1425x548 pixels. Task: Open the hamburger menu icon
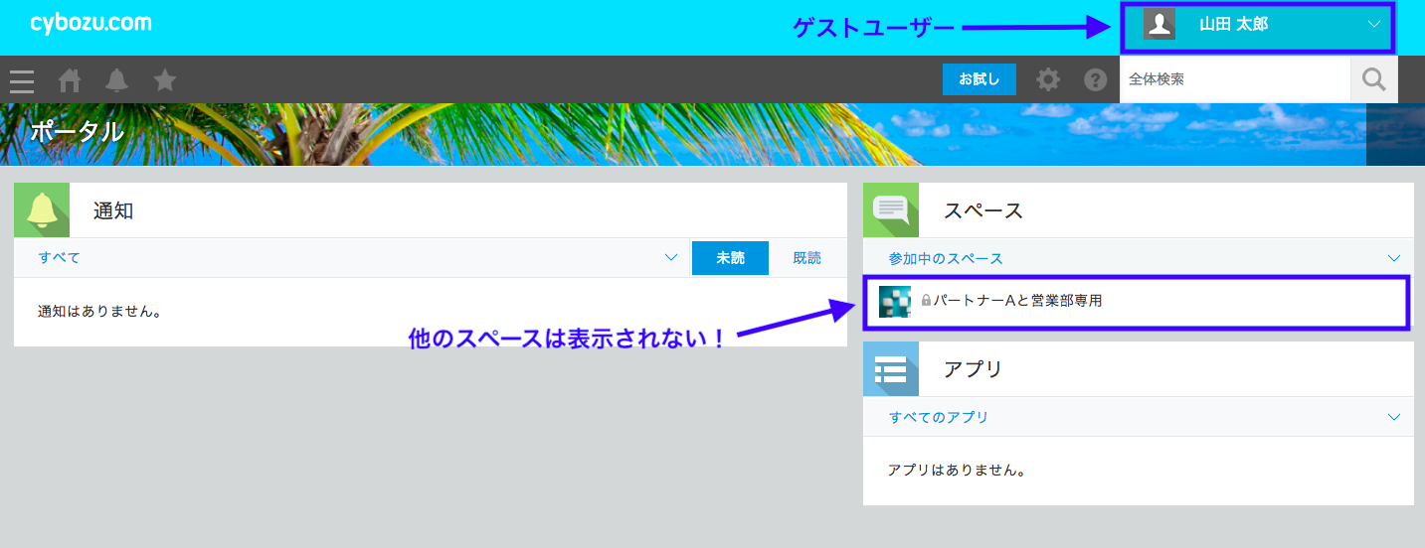click(x=22, y=80)
